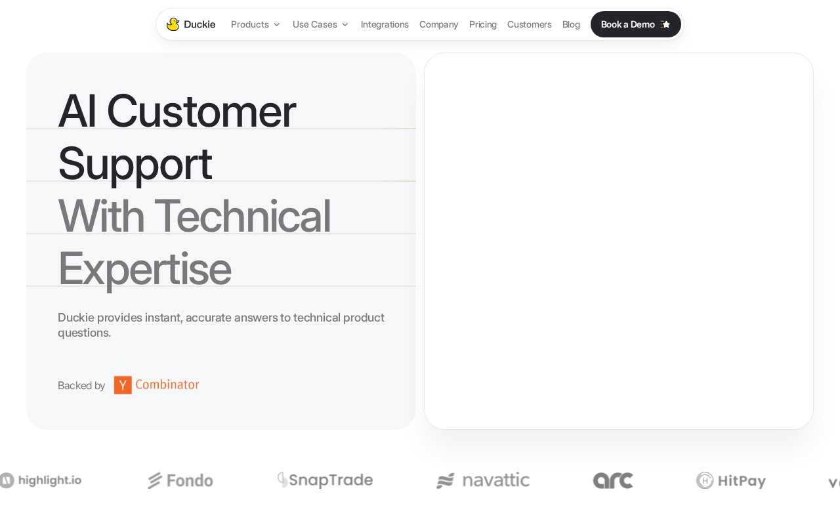Click the Duckie brand name text
Image resolution: width=840 pixels, height=525 pixels.
(199, 24)
